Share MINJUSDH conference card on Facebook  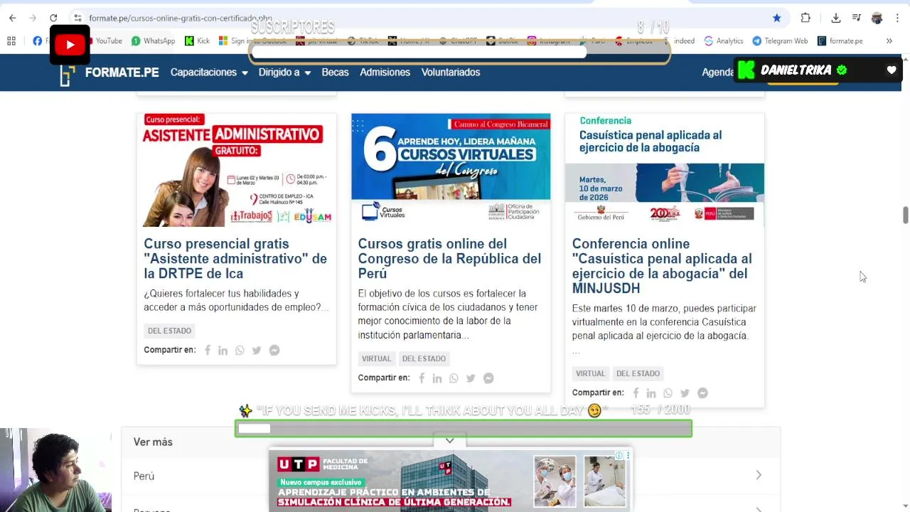click(636, 393)
